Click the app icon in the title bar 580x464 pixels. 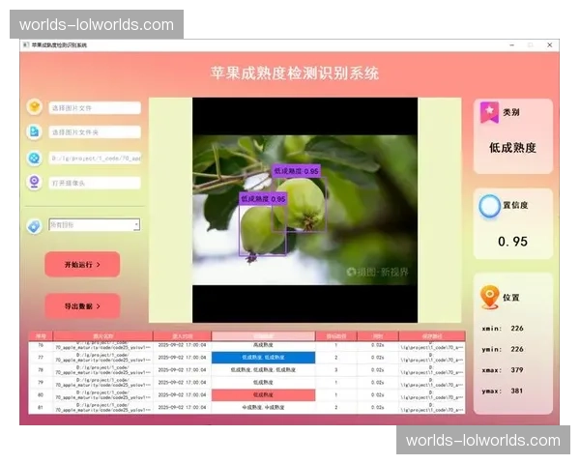coord(25,45)
